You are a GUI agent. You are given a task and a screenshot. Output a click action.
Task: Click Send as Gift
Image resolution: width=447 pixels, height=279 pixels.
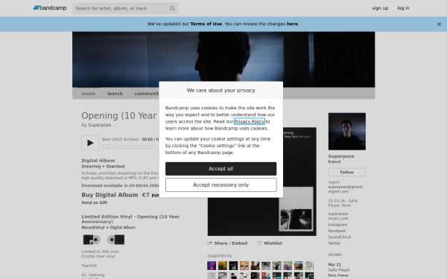coord(94,202)
